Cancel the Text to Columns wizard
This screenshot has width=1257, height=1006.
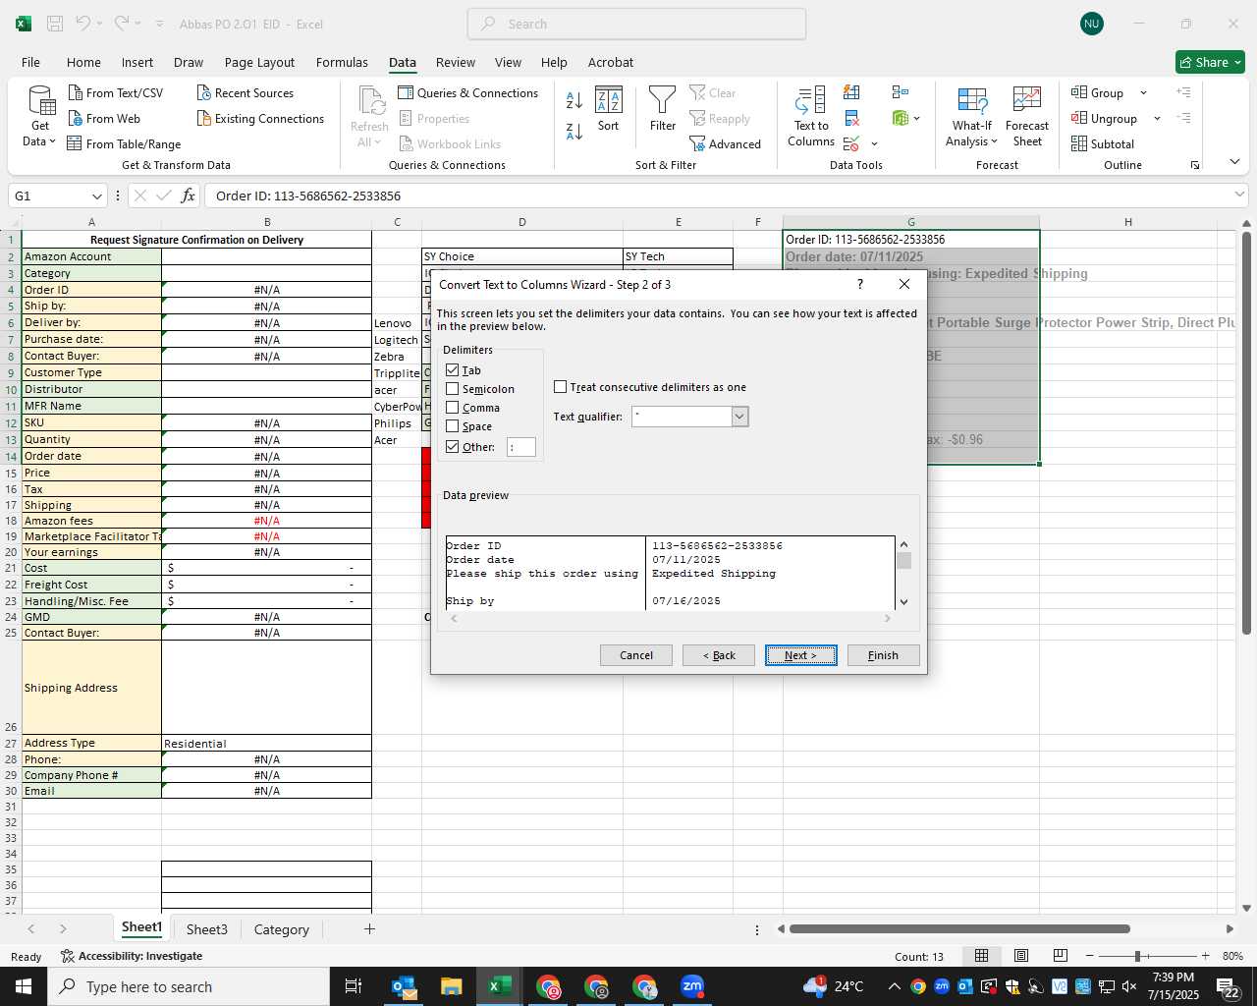pos(636,655)
